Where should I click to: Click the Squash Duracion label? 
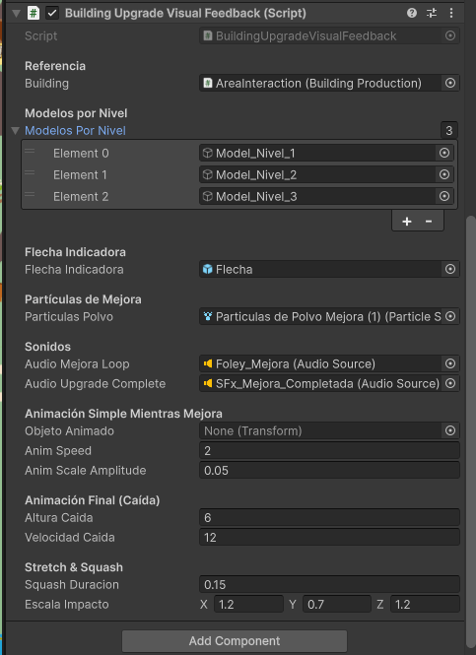tap(72, 584)
